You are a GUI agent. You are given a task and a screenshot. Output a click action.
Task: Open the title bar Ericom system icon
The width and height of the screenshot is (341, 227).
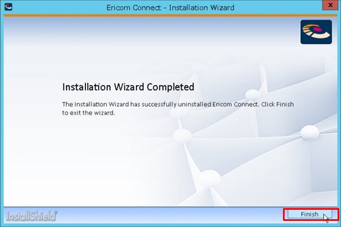(x=8, y=7)
